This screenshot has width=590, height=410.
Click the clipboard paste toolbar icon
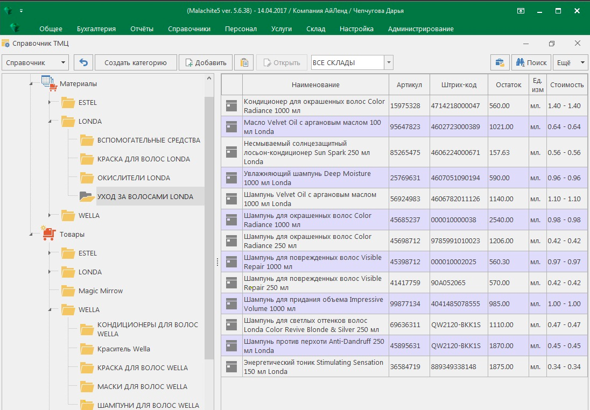pyautogui.click(x=244, y=62)
